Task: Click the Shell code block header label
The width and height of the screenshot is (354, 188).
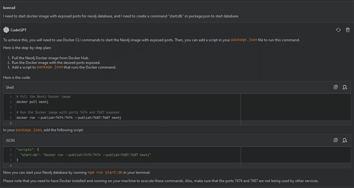Action: [x=10, y=87]
